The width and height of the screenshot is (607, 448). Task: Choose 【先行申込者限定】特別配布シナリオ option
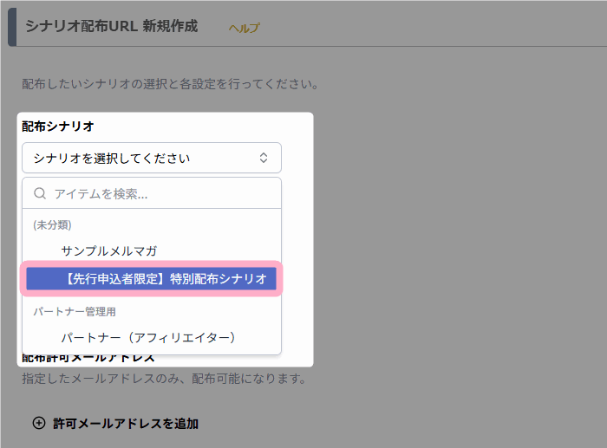(x=152, y=278)
